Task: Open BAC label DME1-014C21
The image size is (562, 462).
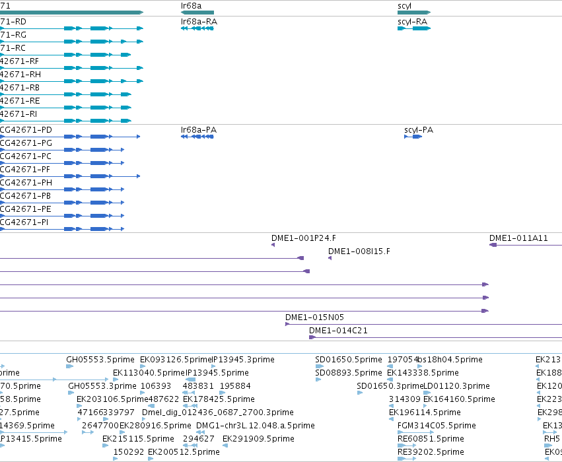Action: click(338, 331)
